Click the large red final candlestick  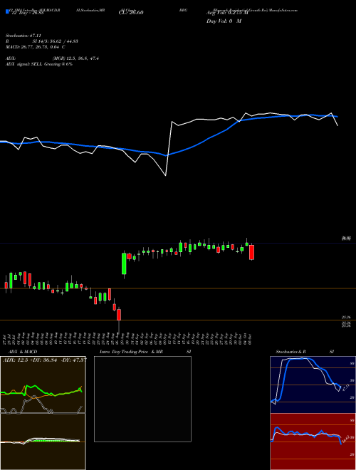(252, 252)
